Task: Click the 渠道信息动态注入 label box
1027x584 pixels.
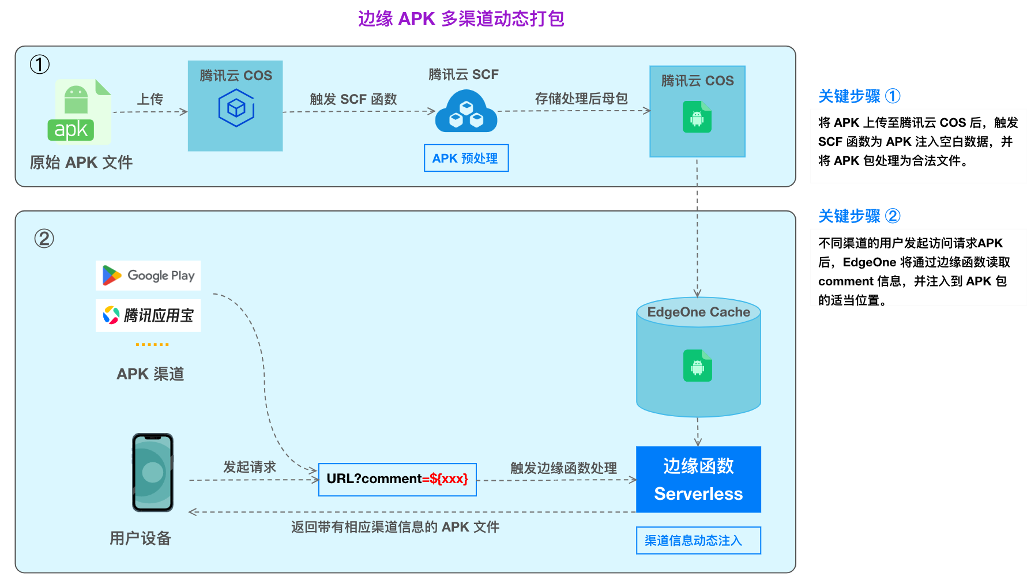Action: [698, 540]
